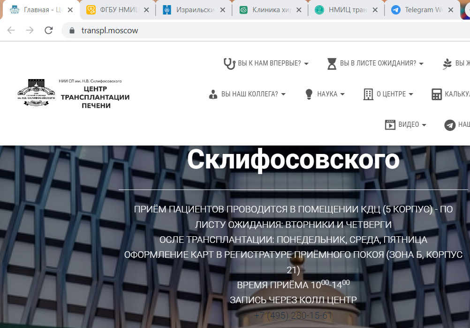Switch to the Клиника хир browser tab
This screenshot has width=470, height=328.
(270, 10)
